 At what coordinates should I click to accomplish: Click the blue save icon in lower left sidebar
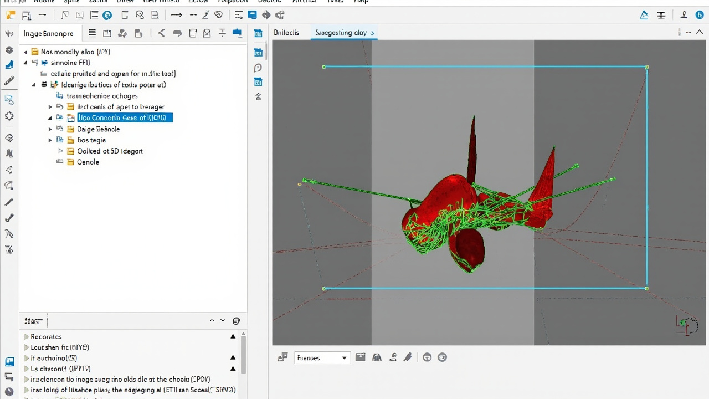click(9, 362)
